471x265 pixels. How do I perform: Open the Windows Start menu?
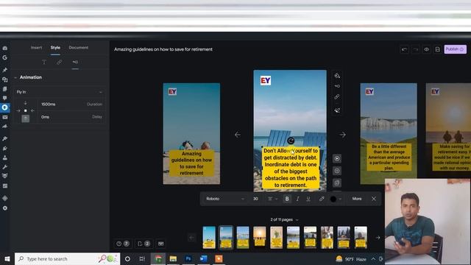(x=7, y=258)
